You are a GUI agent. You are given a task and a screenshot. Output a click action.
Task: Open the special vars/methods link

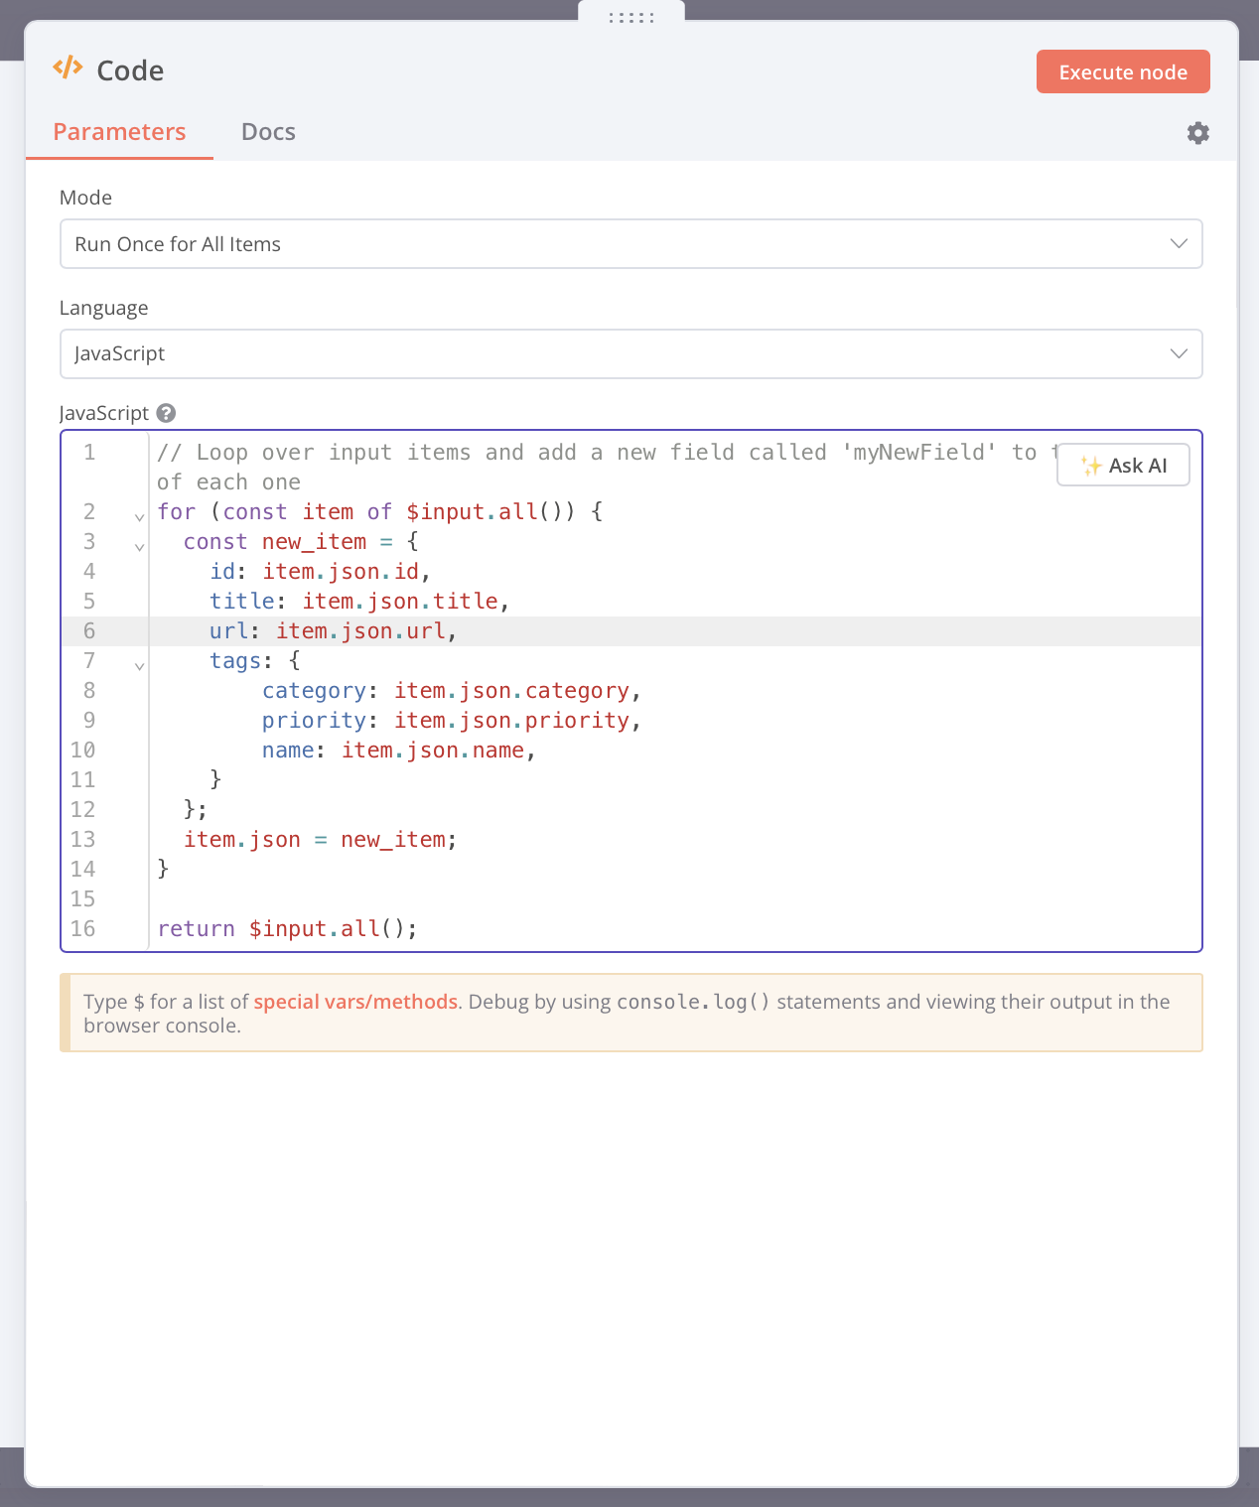355,1001
